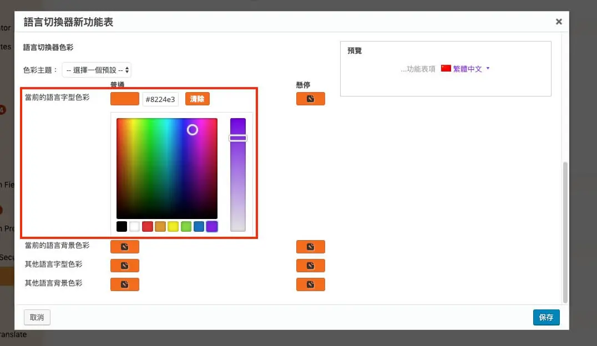Click the 取消 cancel button
The height and width of the screenshot is (346, 597).
click(37, 318)
